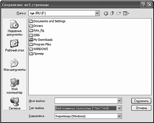The height and width of the screenshot is (123, 154).
Task: Go back using the toolbar back arrow
Action: 106,13
